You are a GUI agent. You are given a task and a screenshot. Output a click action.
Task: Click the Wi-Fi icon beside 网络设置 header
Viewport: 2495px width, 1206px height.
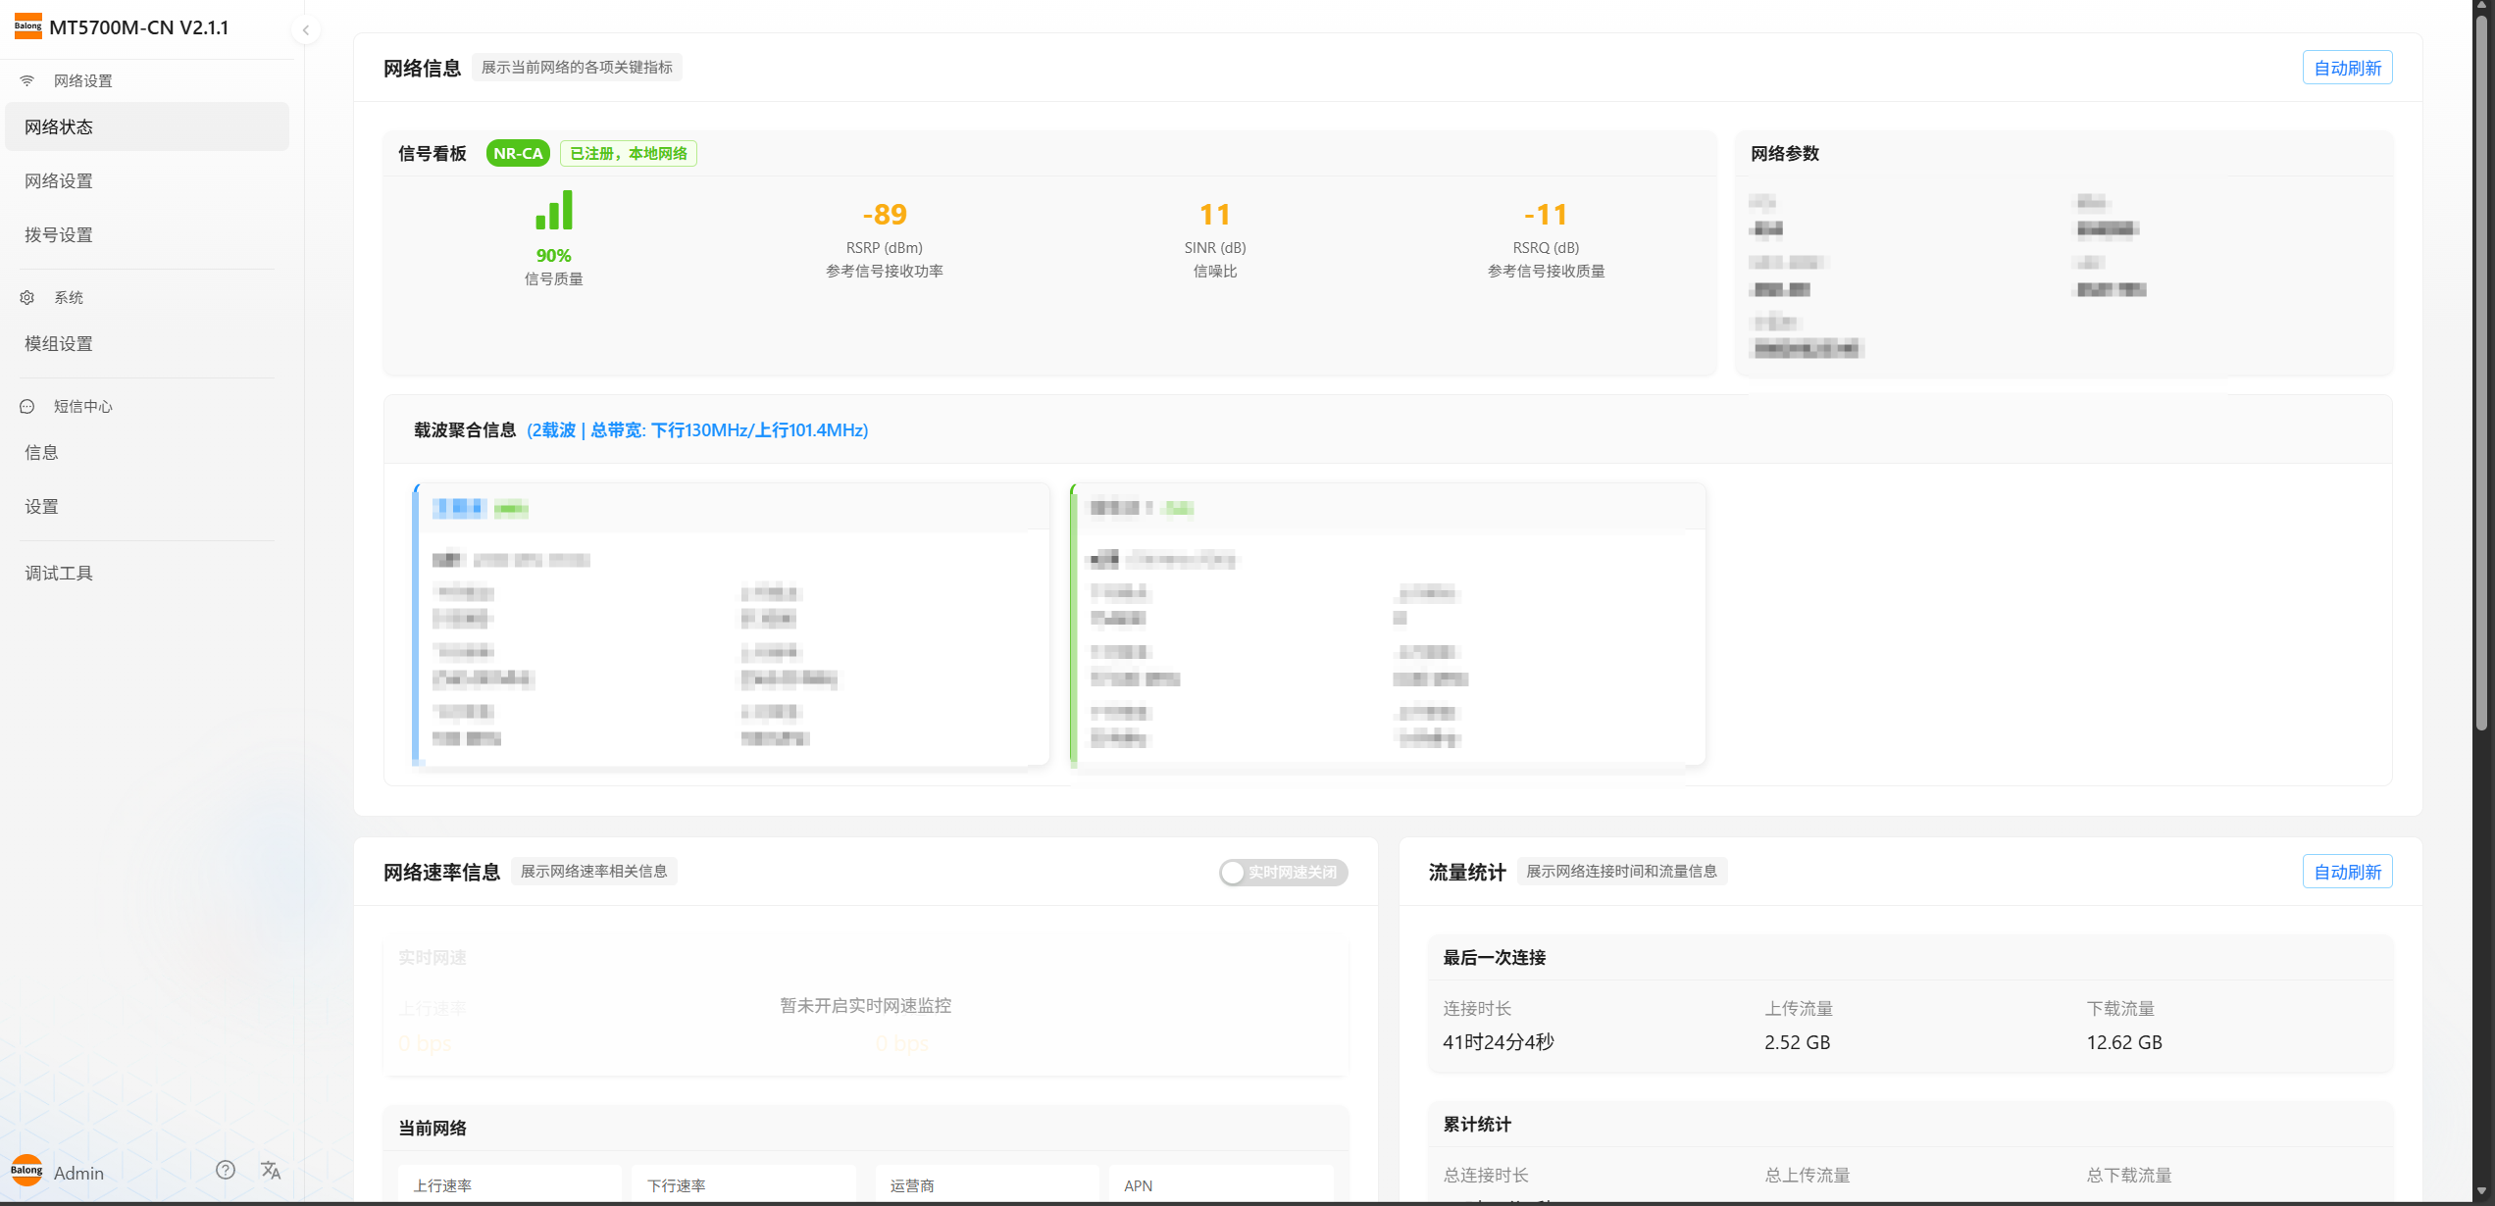(x=27, y=80)
